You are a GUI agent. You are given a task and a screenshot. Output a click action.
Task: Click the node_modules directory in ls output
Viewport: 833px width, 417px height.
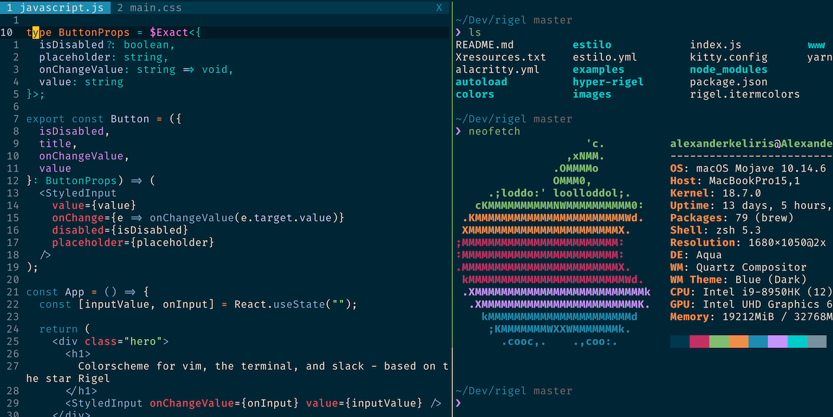728,70
